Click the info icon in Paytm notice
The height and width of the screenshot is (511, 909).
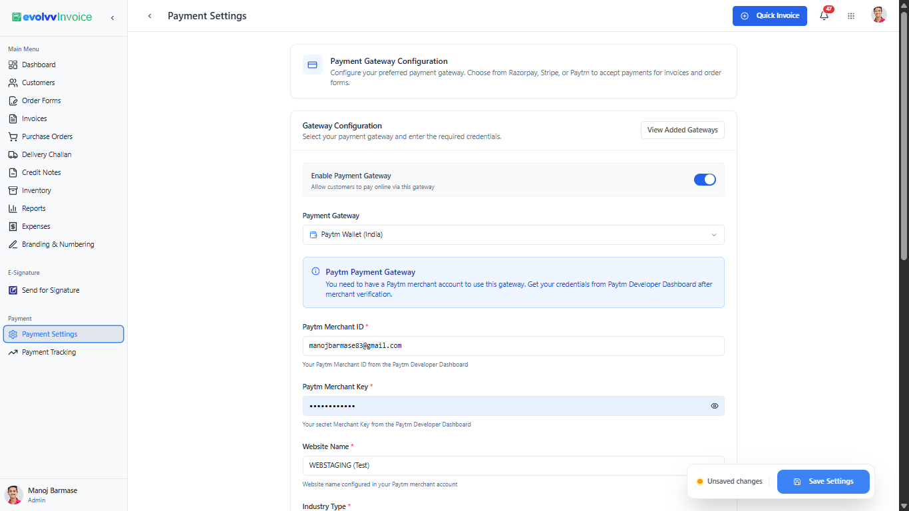point(315,271)
